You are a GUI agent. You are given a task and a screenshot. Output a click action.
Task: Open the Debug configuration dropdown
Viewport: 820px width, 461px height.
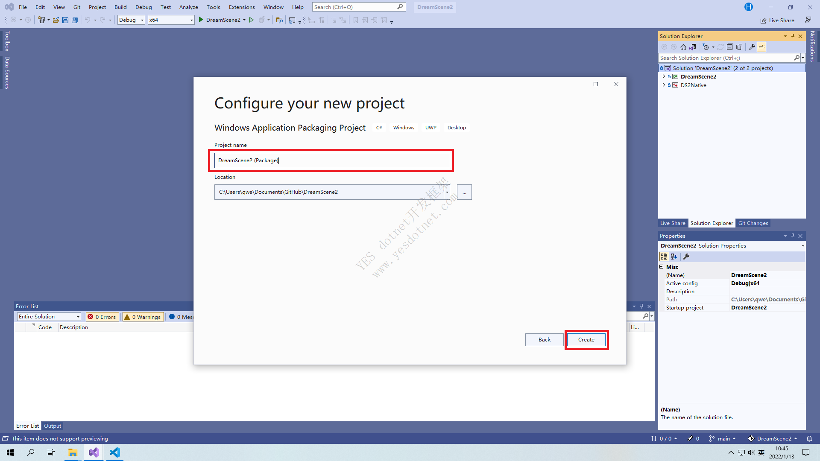point(131,20)
